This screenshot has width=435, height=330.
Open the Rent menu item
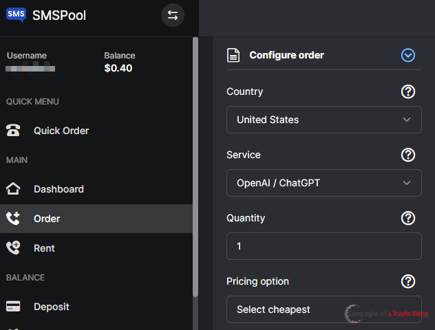tap(44, 248)
